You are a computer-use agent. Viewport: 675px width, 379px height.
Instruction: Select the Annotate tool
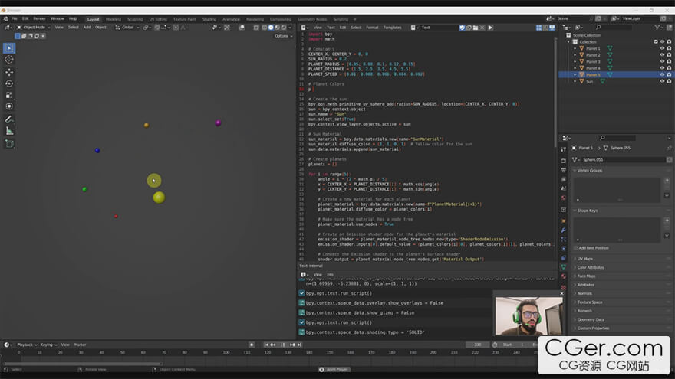[x=9, y=119]
